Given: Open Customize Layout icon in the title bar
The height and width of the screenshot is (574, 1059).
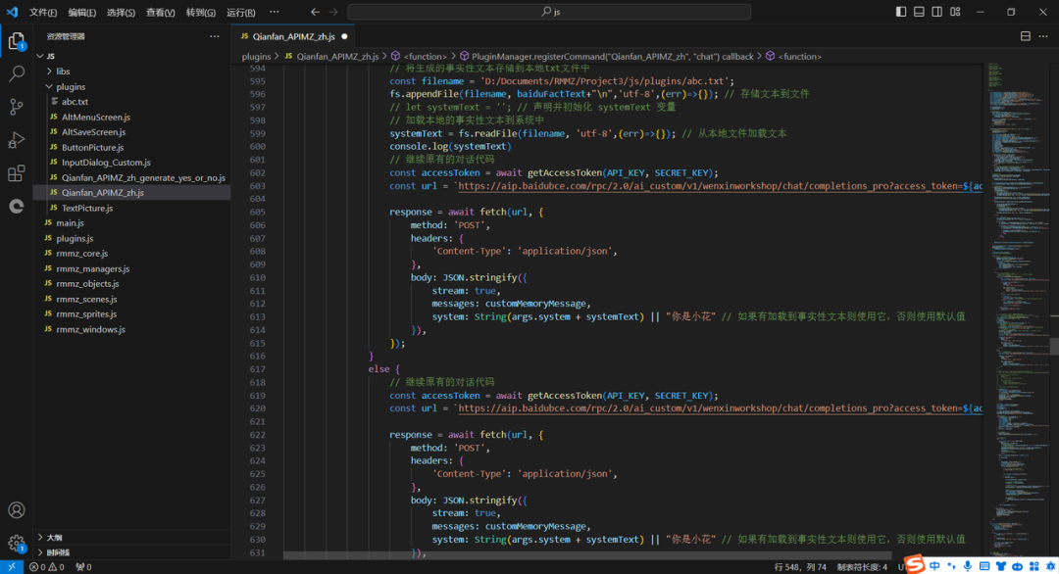Looking at the screenshot, I should [x=955, y=12].
